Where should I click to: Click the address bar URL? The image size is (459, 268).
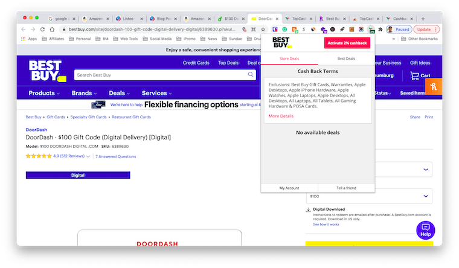[152, 29]
